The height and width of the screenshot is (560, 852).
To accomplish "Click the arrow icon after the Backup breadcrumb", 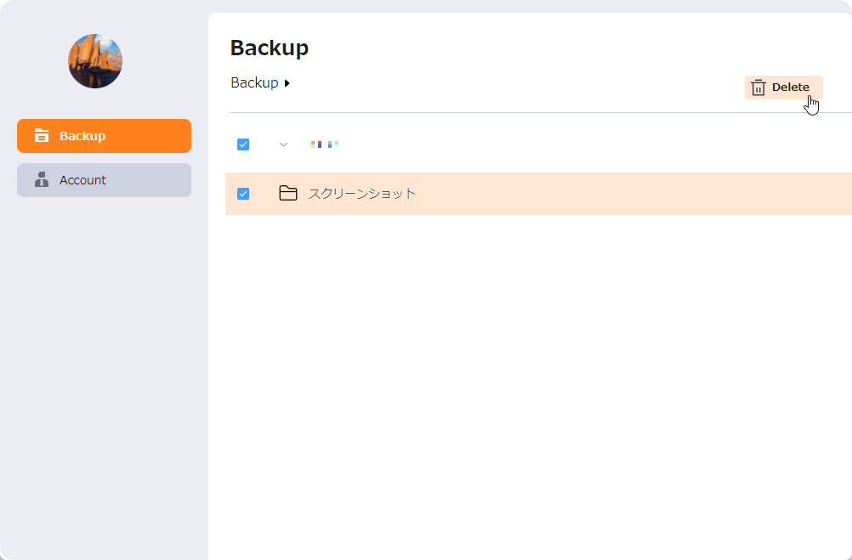I will click(x=286, y=83).
